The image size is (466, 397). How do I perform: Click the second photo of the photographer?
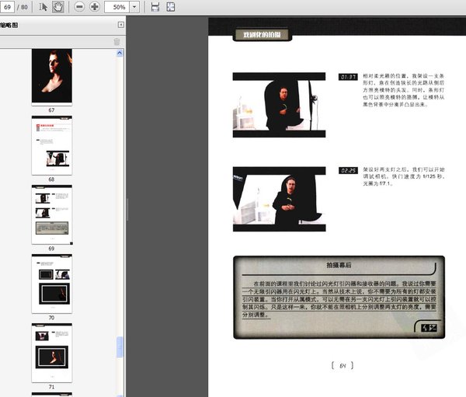point(280,199)
